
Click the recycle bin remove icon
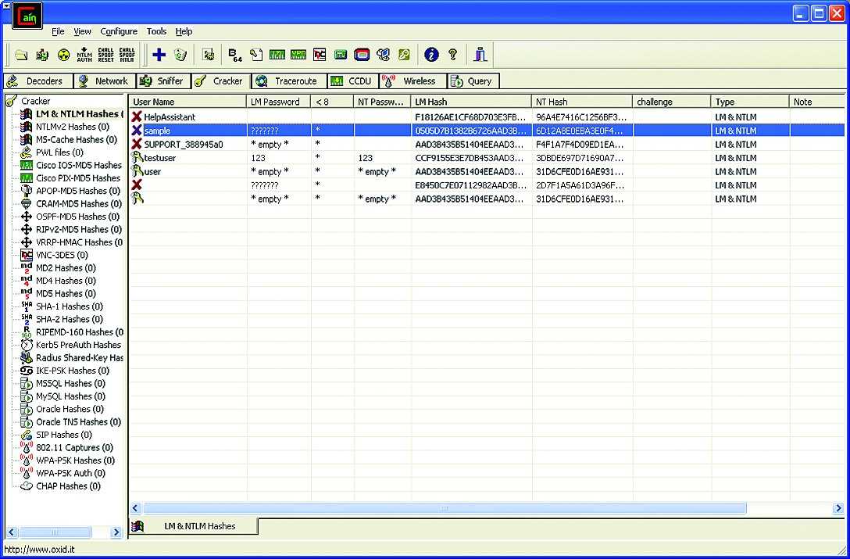click(180, 55)
